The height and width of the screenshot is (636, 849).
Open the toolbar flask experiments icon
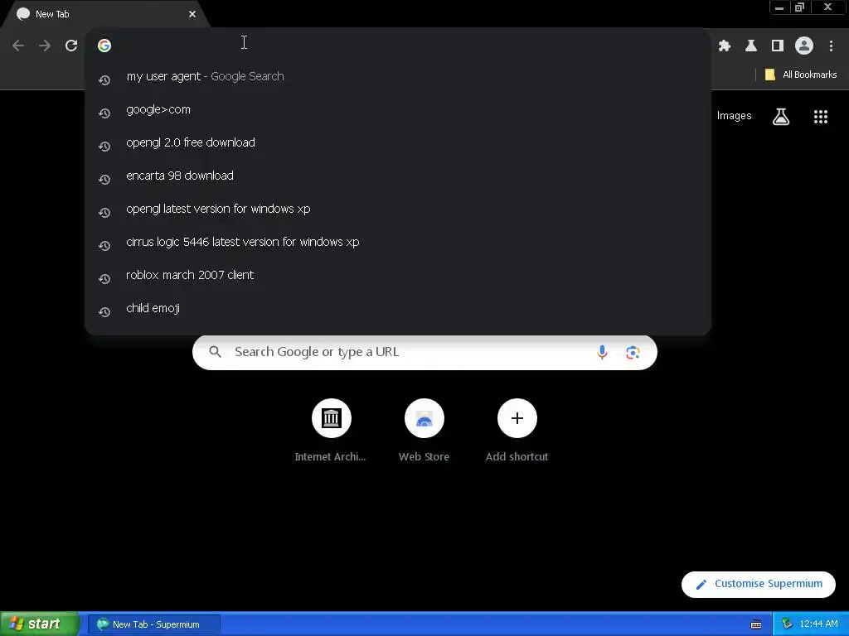(751, 46)
